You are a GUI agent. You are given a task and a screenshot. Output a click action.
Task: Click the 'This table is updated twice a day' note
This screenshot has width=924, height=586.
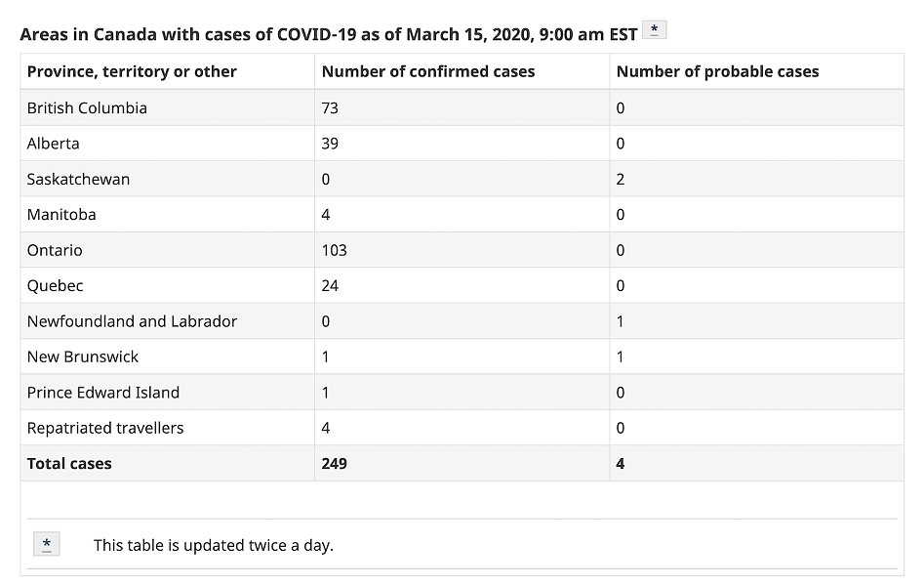tap(214, 545)
